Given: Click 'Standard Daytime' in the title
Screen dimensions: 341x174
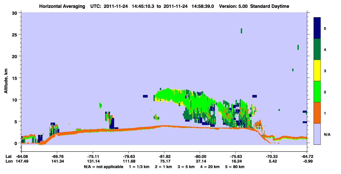Looking at the screenshot, I should pyautogui.click(x=270, y=6).
